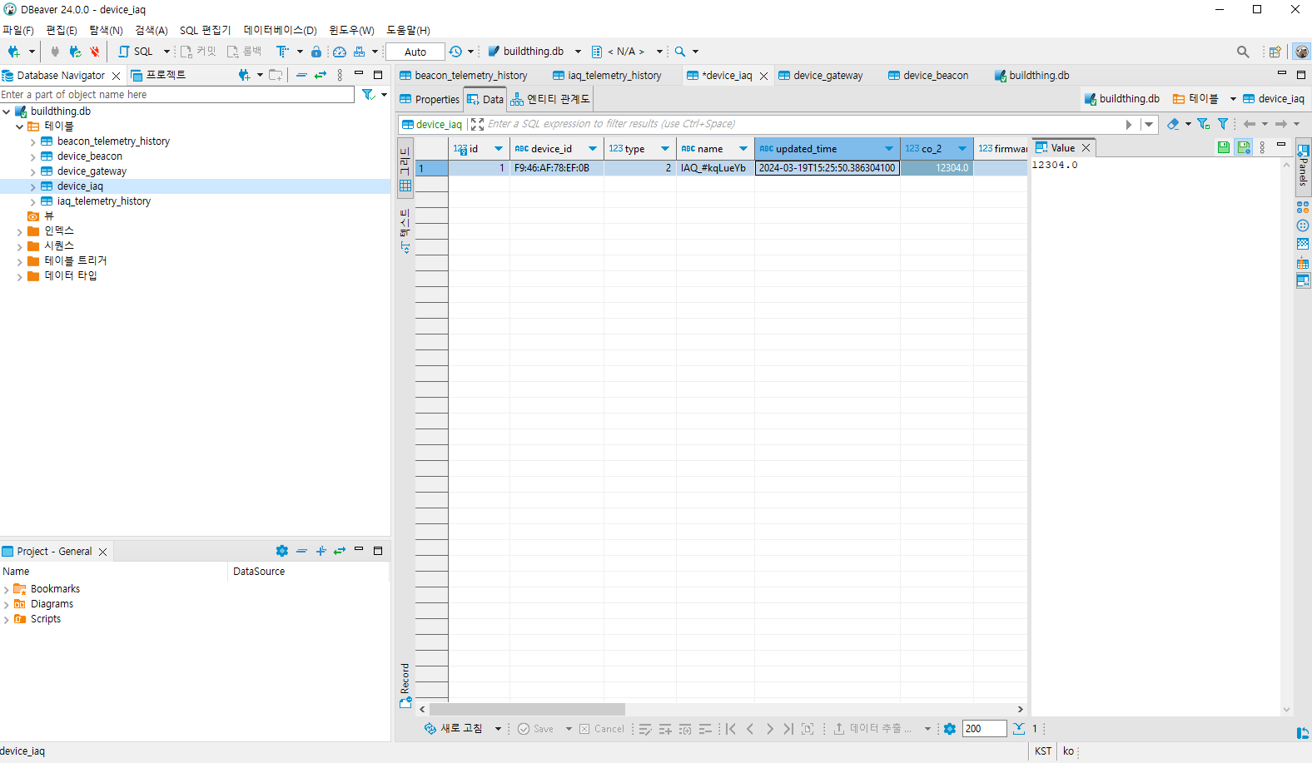Expand the 인덱스 folder in the tree

[x=19, y=231]
